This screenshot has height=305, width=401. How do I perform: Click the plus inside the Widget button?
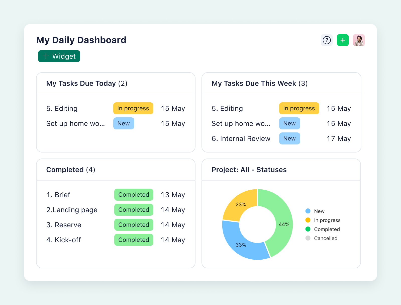pos(45,56)
